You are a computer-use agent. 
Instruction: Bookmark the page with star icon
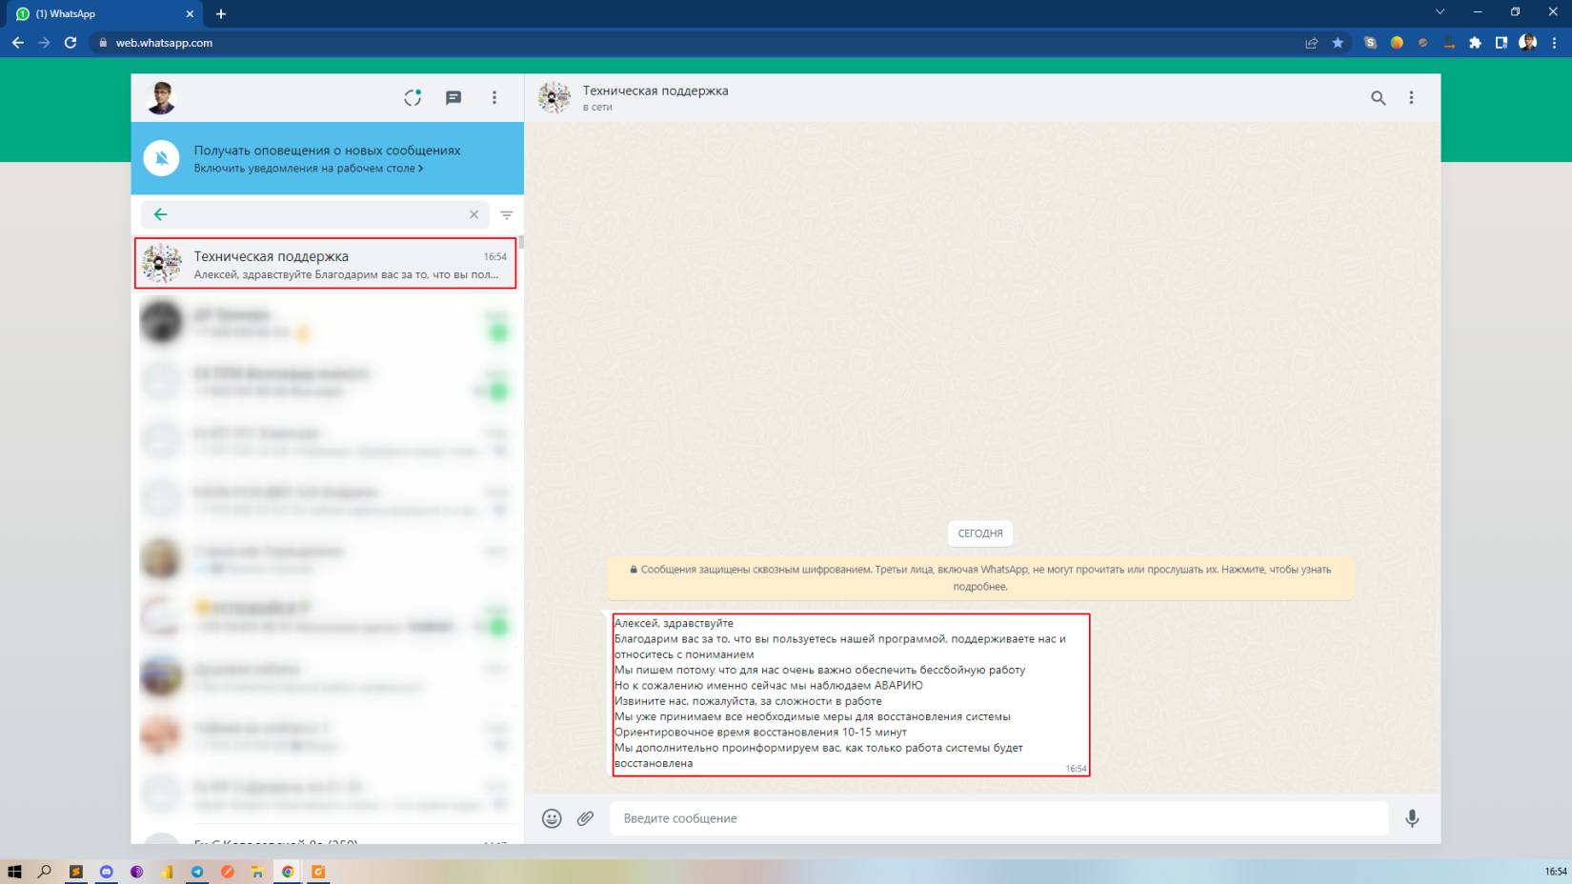tap(1338, 43)
